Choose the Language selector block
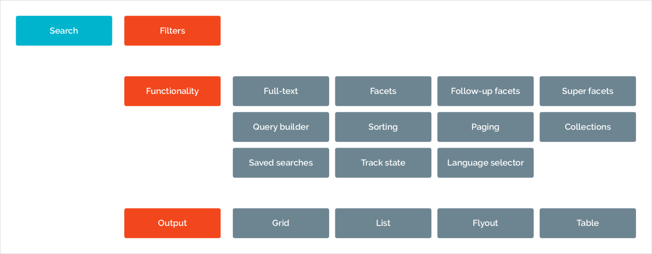Viewport: 652px width, 254px height. click(x=485, y=163)
